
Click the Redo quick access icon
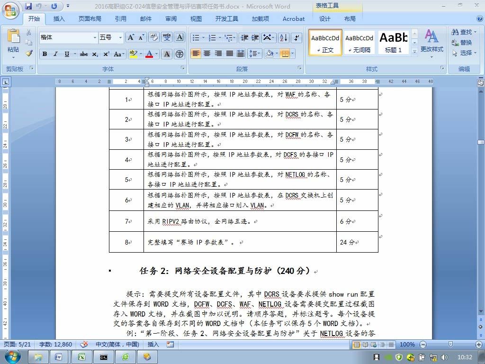pos(54,6)
